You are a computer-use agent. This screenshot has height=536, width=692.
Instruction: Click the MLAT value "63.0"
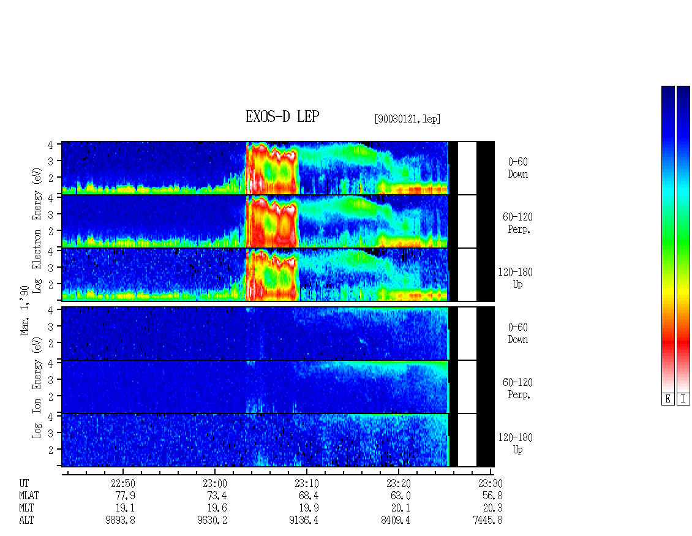coord(401,496)
